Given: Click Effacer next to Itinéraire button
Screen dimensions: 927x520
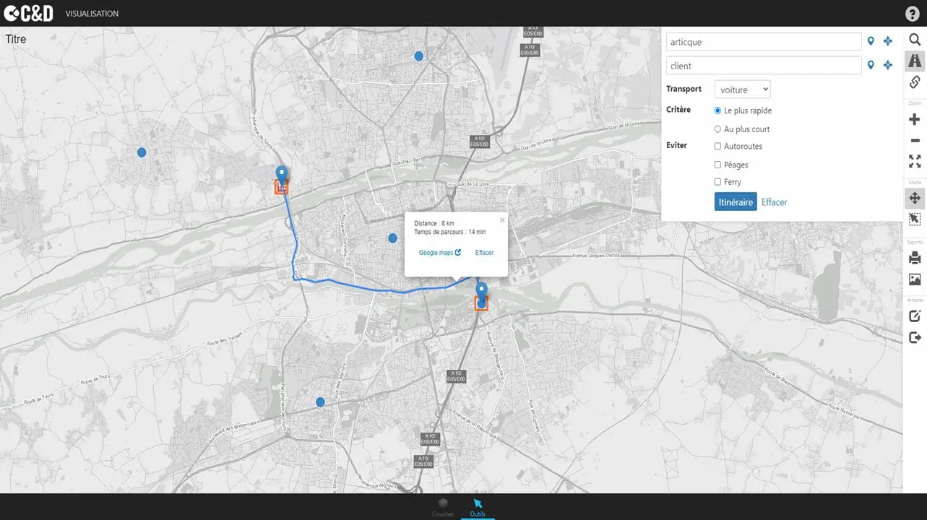Looking at the screenshot, I should point(774,202).
